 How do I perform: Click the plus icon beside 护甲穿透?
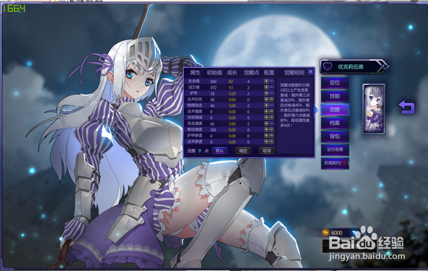pyautogui.click(x=266, y=135)
